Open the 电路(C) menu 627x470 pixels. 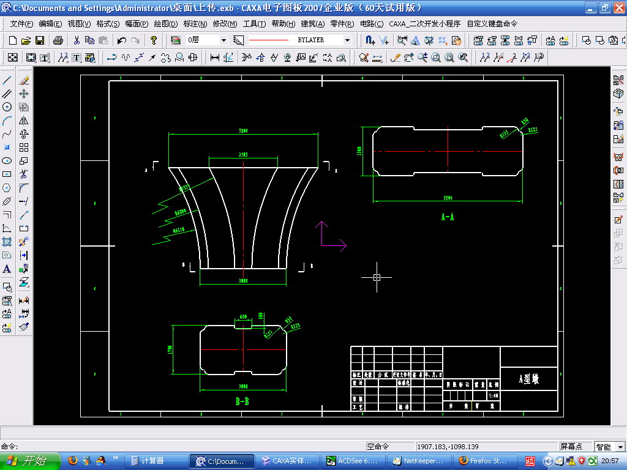[x=372, y=24]
